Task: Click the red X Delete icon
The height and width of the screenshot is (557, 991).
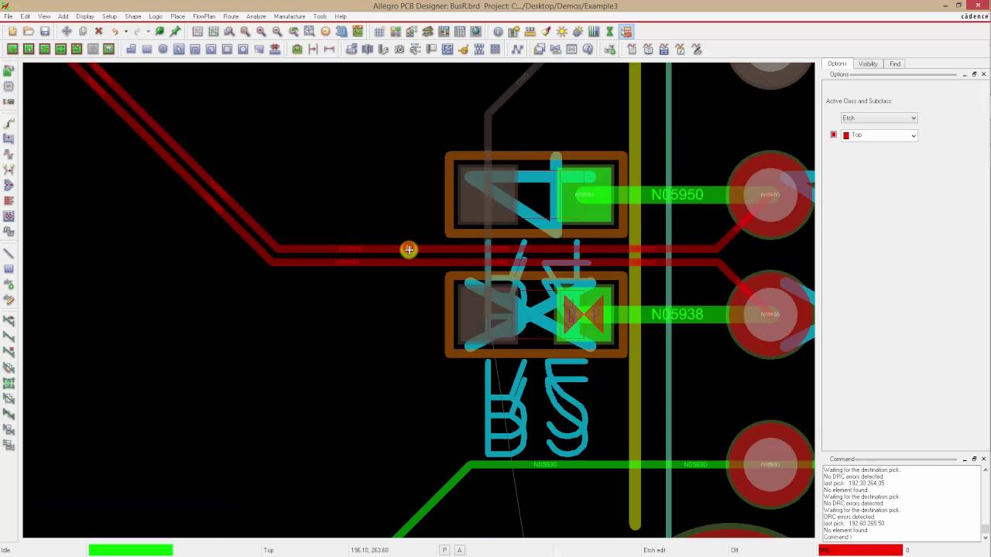Action: pos(98,32)
